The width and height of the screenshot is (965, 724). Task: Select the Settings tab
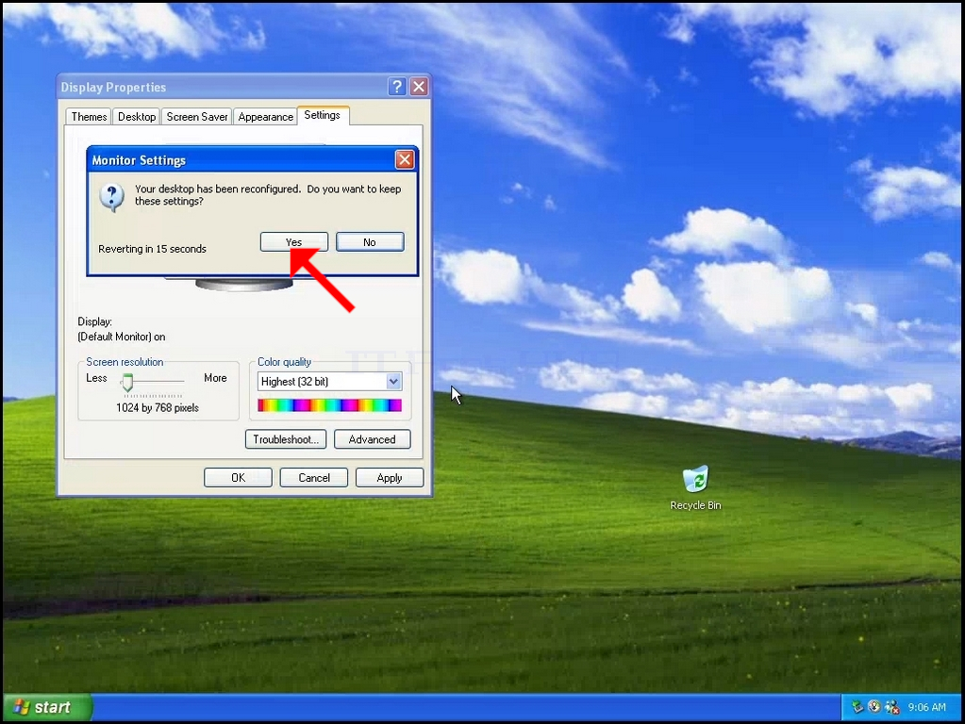point(323,115)
